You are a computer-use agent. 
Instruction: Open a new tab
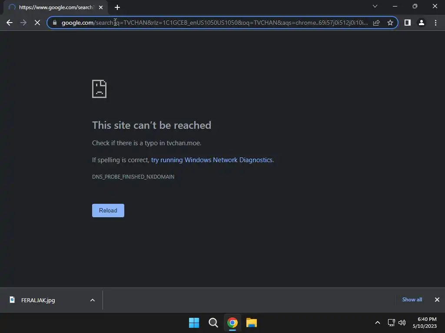point(117,7)
